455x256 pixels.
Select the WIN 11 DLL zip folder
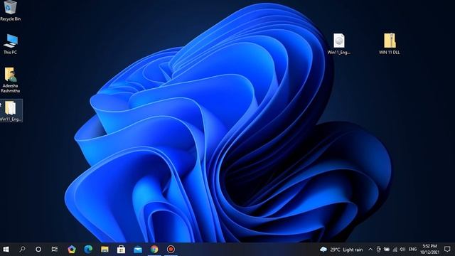(390, 44)
